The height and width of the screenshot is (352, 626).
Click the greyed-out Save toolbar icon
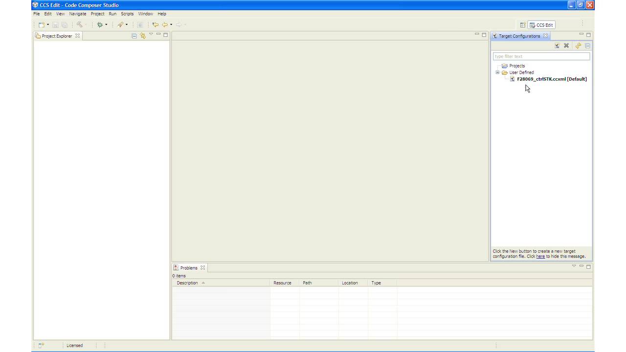[x=55, y=24]
